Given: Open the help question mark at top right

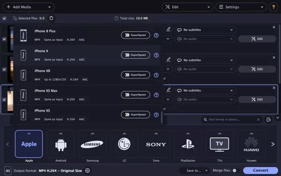Looking at the screenshot, I should (273, 7).
